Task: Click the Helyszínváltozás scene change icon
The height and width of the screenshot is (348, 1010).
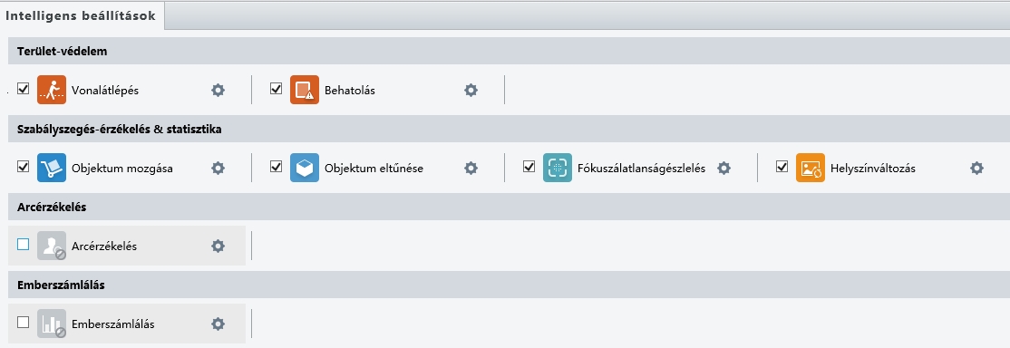Action: 811,168
